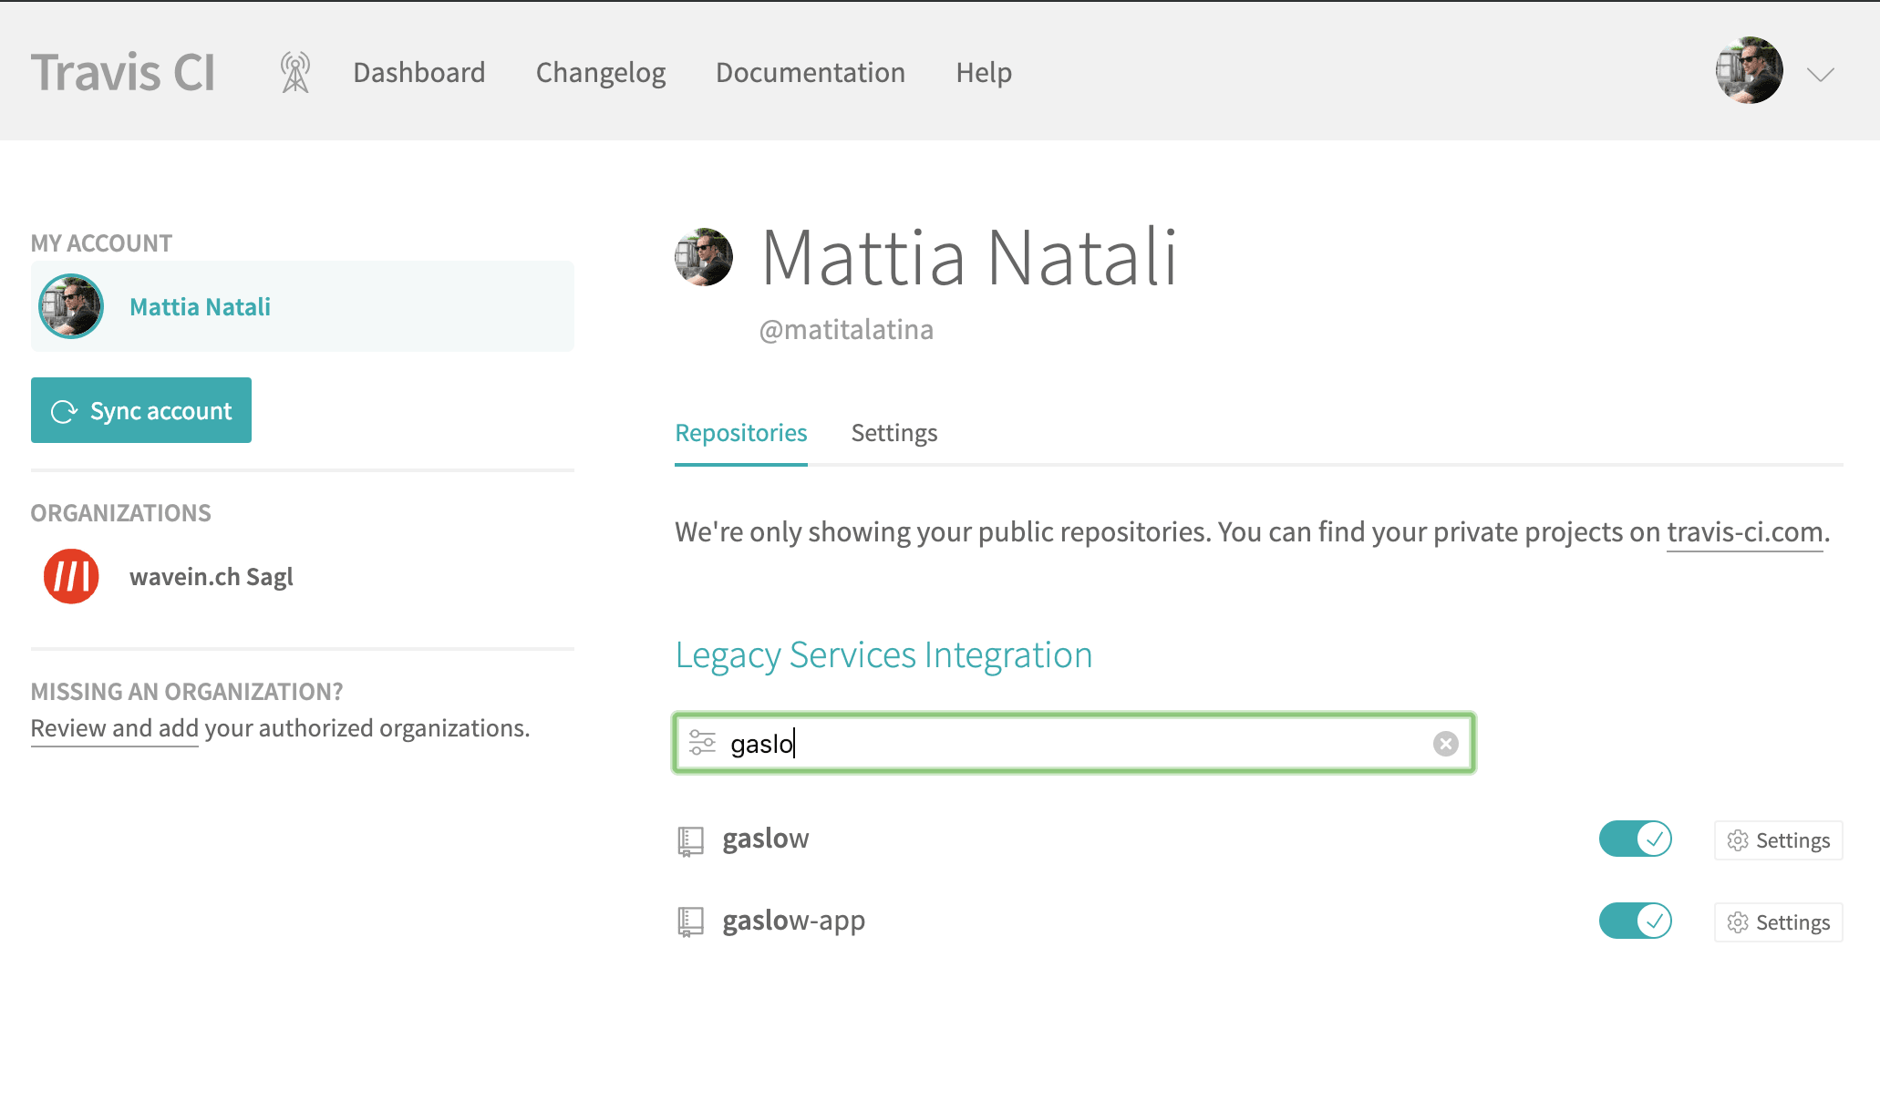Switch to the Repositories tab
This screenshot has height=1112, width=1880.
741,433
